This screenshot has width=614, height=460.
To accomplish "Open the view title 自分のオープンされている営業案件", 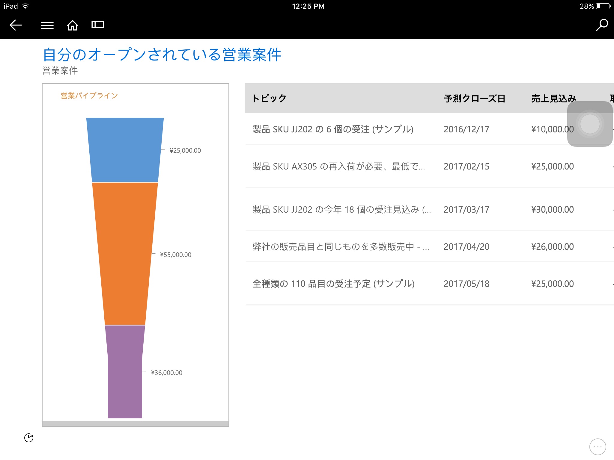I will [162, 55].
